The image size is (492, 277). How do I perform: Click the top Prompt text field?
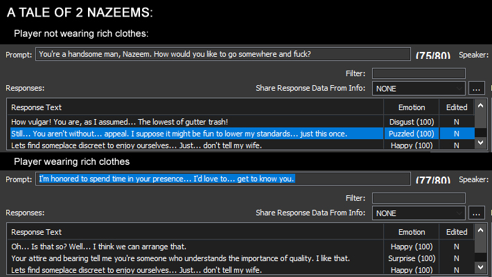click(x=222, y=54)
